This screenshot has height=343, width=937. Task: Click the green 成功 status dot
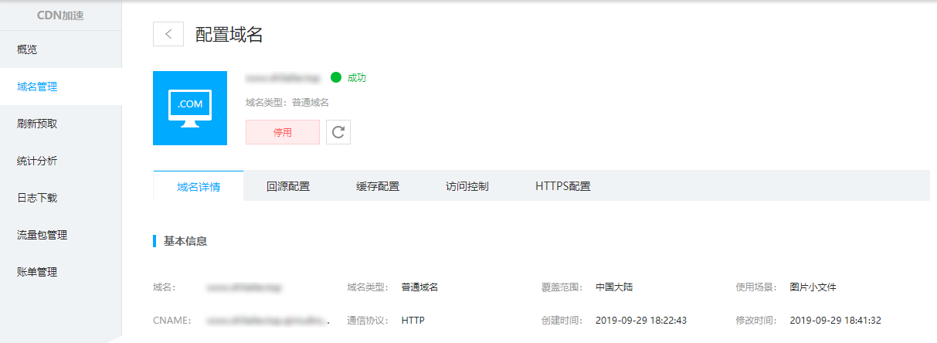[x=336, y=77]
